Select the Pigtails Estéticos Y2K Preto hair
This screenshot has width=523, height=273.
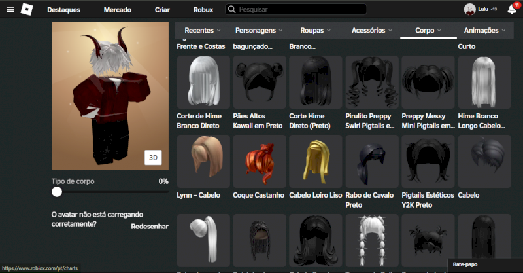(x=428, y=162)
